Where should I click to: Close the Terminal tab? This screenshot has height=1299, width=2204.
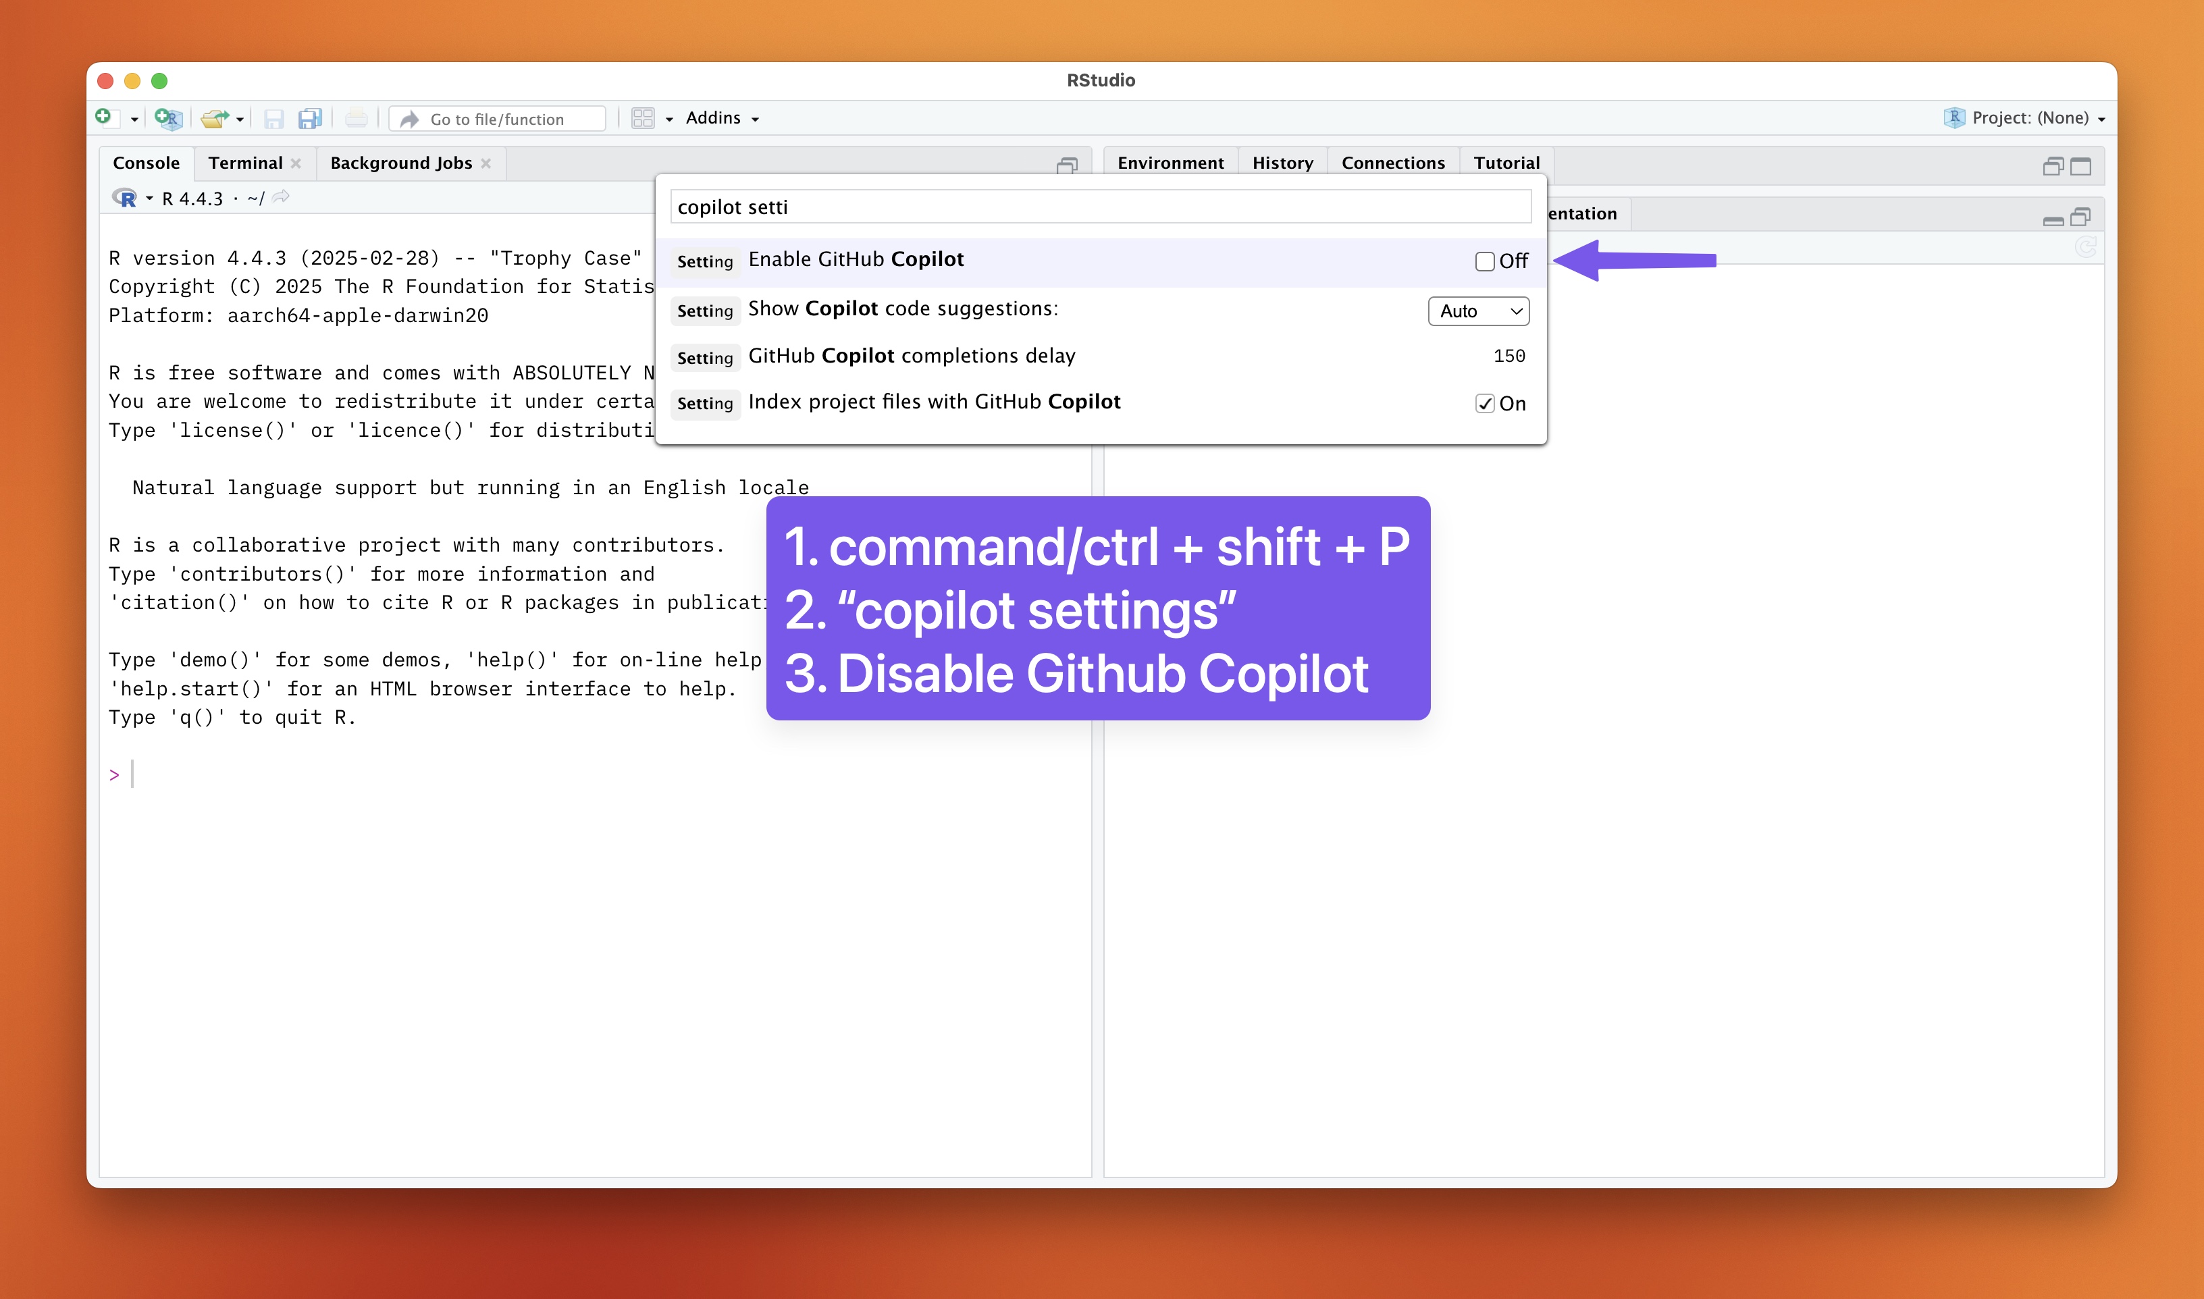click(296, 163)
